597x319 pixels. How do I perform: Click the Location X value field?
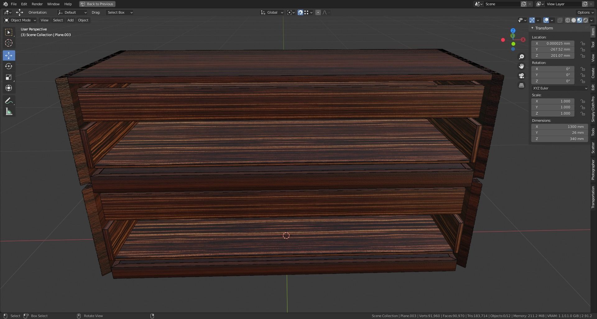click(553, 43)
